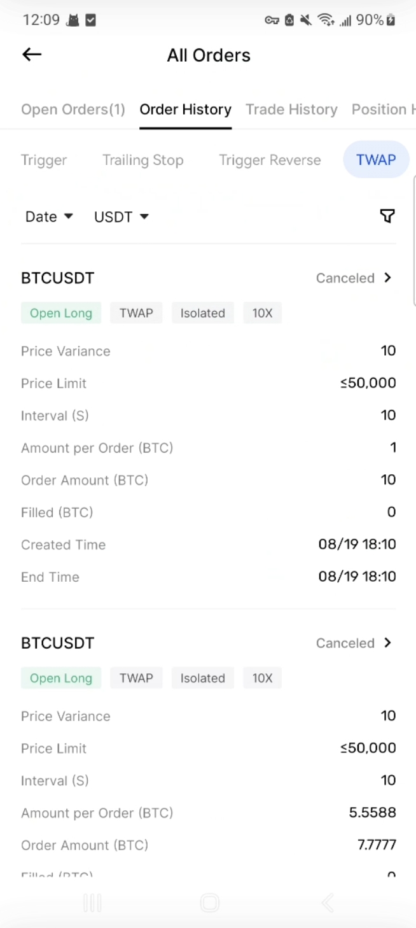Select the Trigger order type filter
The height and width of the screenshot is (928, 416).
(x=44, y=160)
